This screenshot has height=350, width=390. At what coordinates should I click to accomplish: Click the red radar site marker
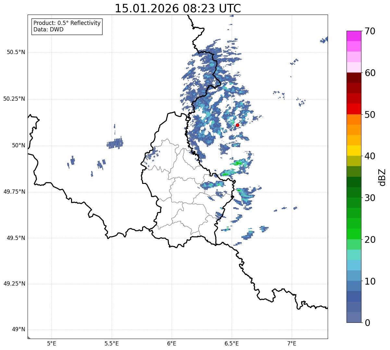tap(238, 125)
